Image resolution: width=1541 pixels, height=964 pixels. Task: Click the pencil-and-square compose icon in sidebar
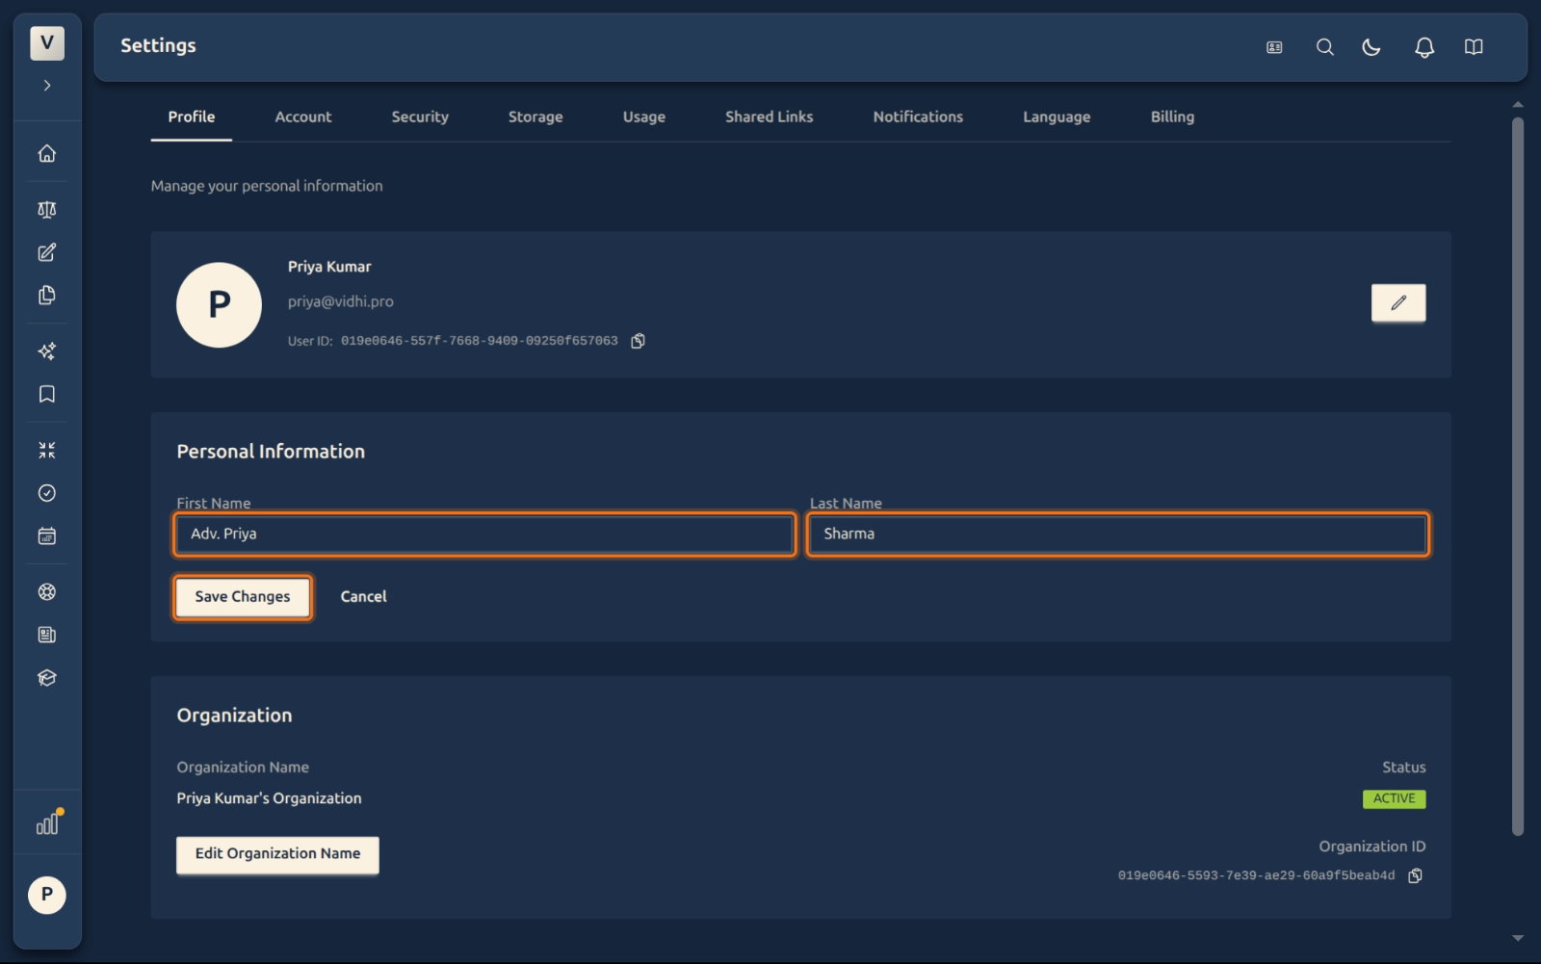coord(47,252)
